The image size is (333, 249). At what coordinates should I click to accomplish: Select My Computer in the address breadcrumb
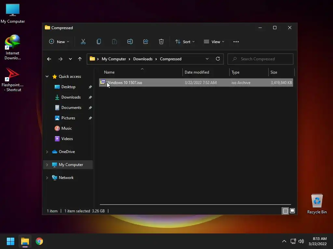click(114, 59)
